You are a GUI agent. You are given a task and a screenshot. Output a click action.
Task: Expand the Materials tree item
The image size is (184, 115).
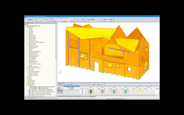click(28, 31)
